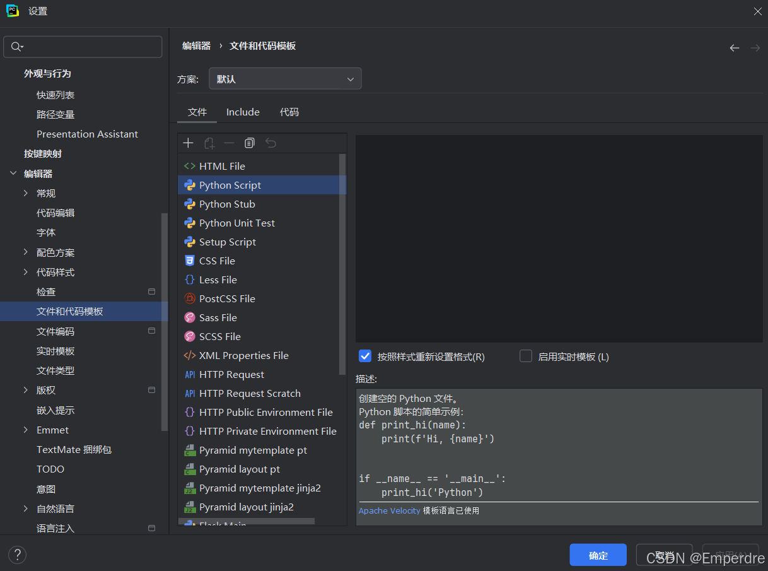The width and height of the screenshot is (768, 571).
Task: Click the remove template (−) icon
Action: (x=230, y=143)
